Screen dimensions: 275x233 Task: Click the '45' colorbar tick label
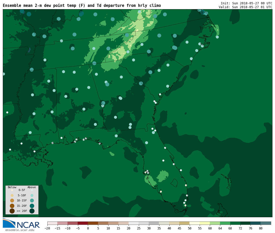pos(180,228)
